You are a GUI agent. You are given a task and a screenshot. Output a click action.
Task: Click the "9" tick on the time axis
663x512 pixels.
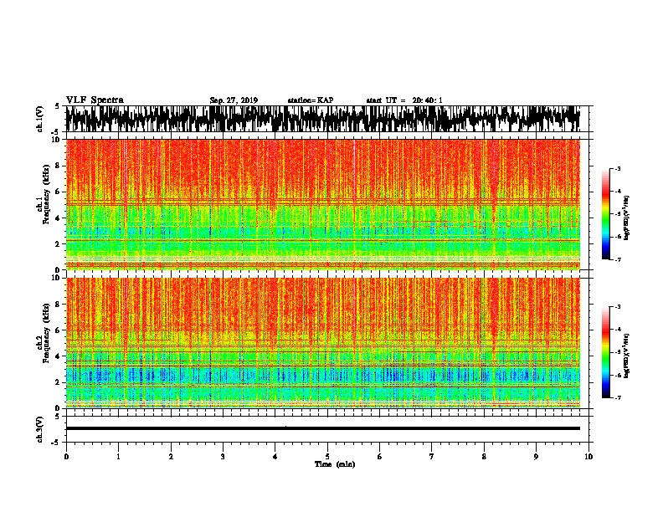click(x=536, y=457)
